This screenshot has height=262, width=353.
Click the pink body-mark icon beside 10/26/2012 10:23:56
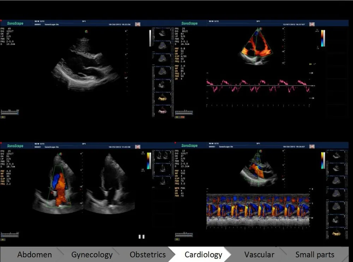click(x=138, y=24)
